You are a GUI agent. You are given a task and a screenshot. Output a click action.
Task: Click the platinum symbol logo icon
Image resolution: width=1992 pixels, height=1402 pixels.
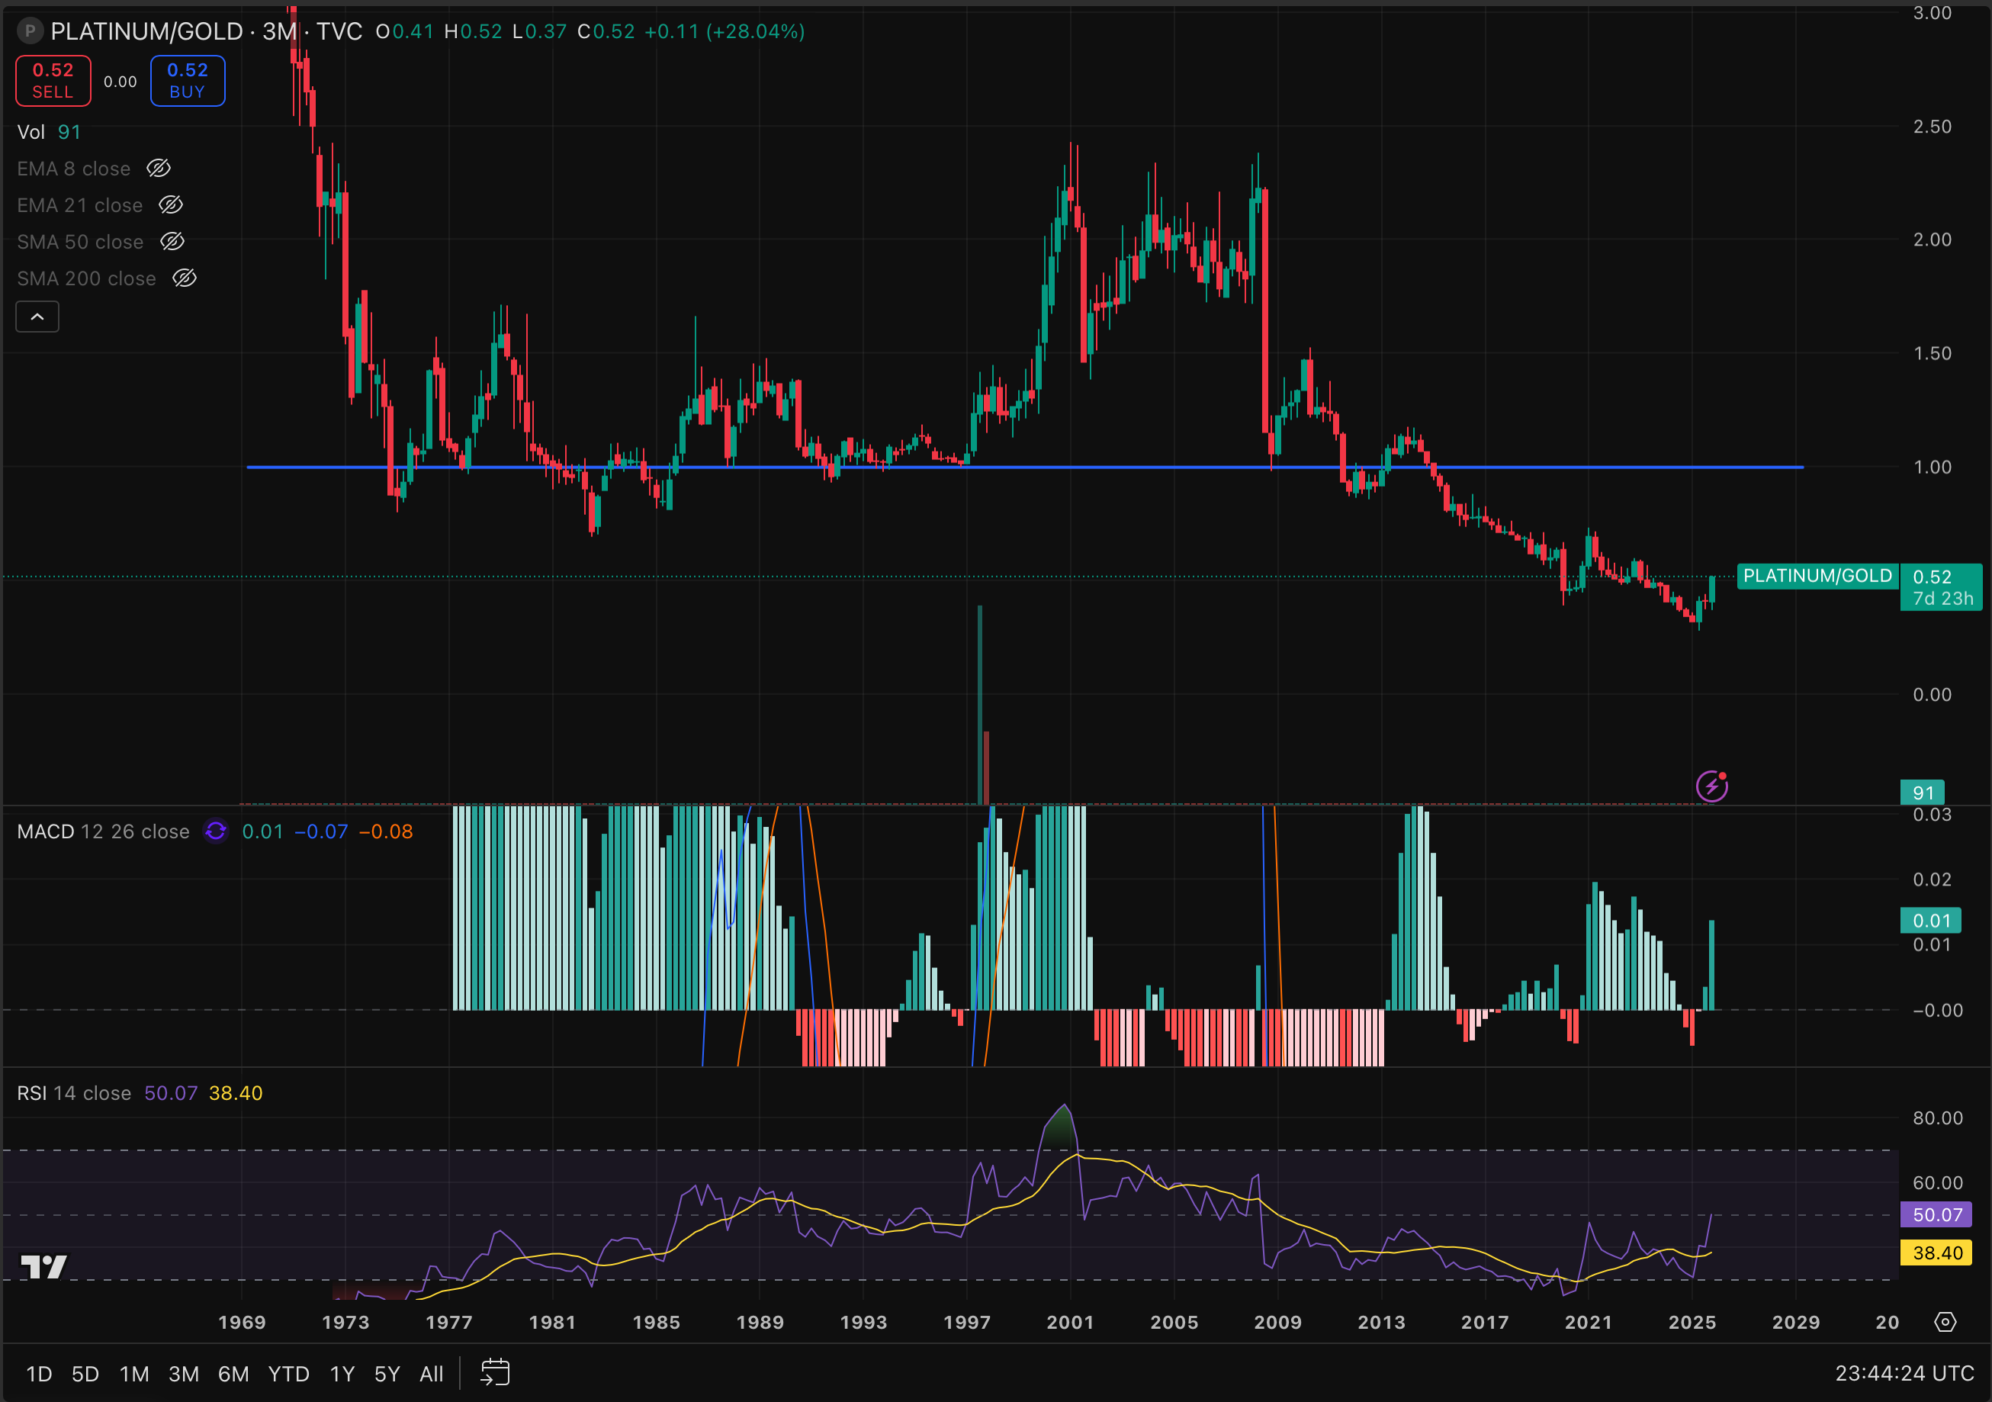(31, 31)
